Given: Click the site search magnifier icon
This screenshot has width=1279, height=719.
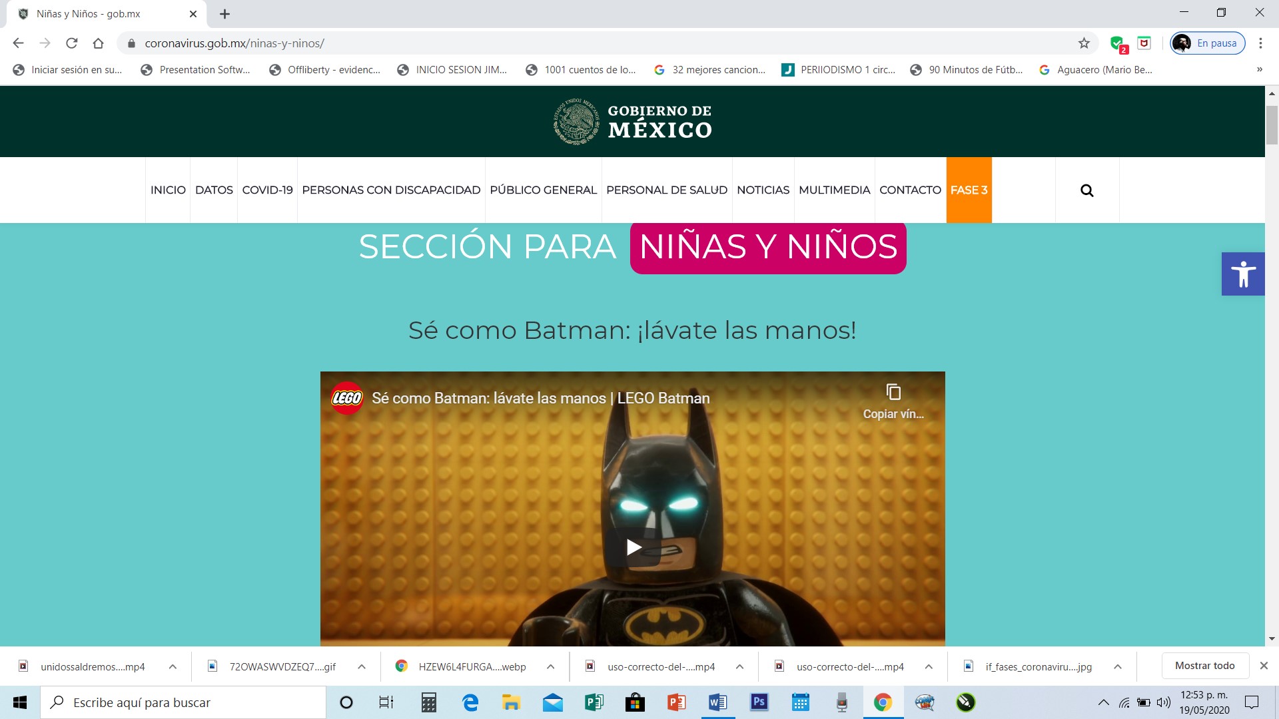Looking at the screenshot, I should point(1086,190).
